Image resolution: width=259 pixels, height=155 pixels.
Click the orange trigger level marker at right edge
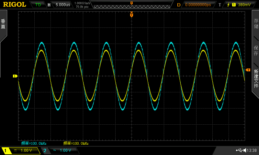pos(248,70)
